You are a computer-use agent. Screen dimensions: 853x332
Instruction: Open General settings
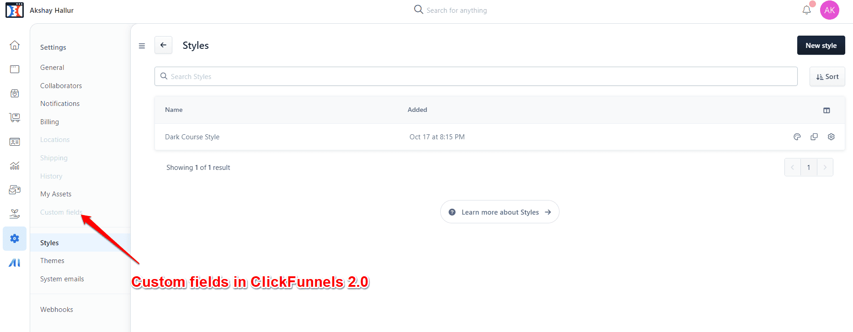[52, 67]
